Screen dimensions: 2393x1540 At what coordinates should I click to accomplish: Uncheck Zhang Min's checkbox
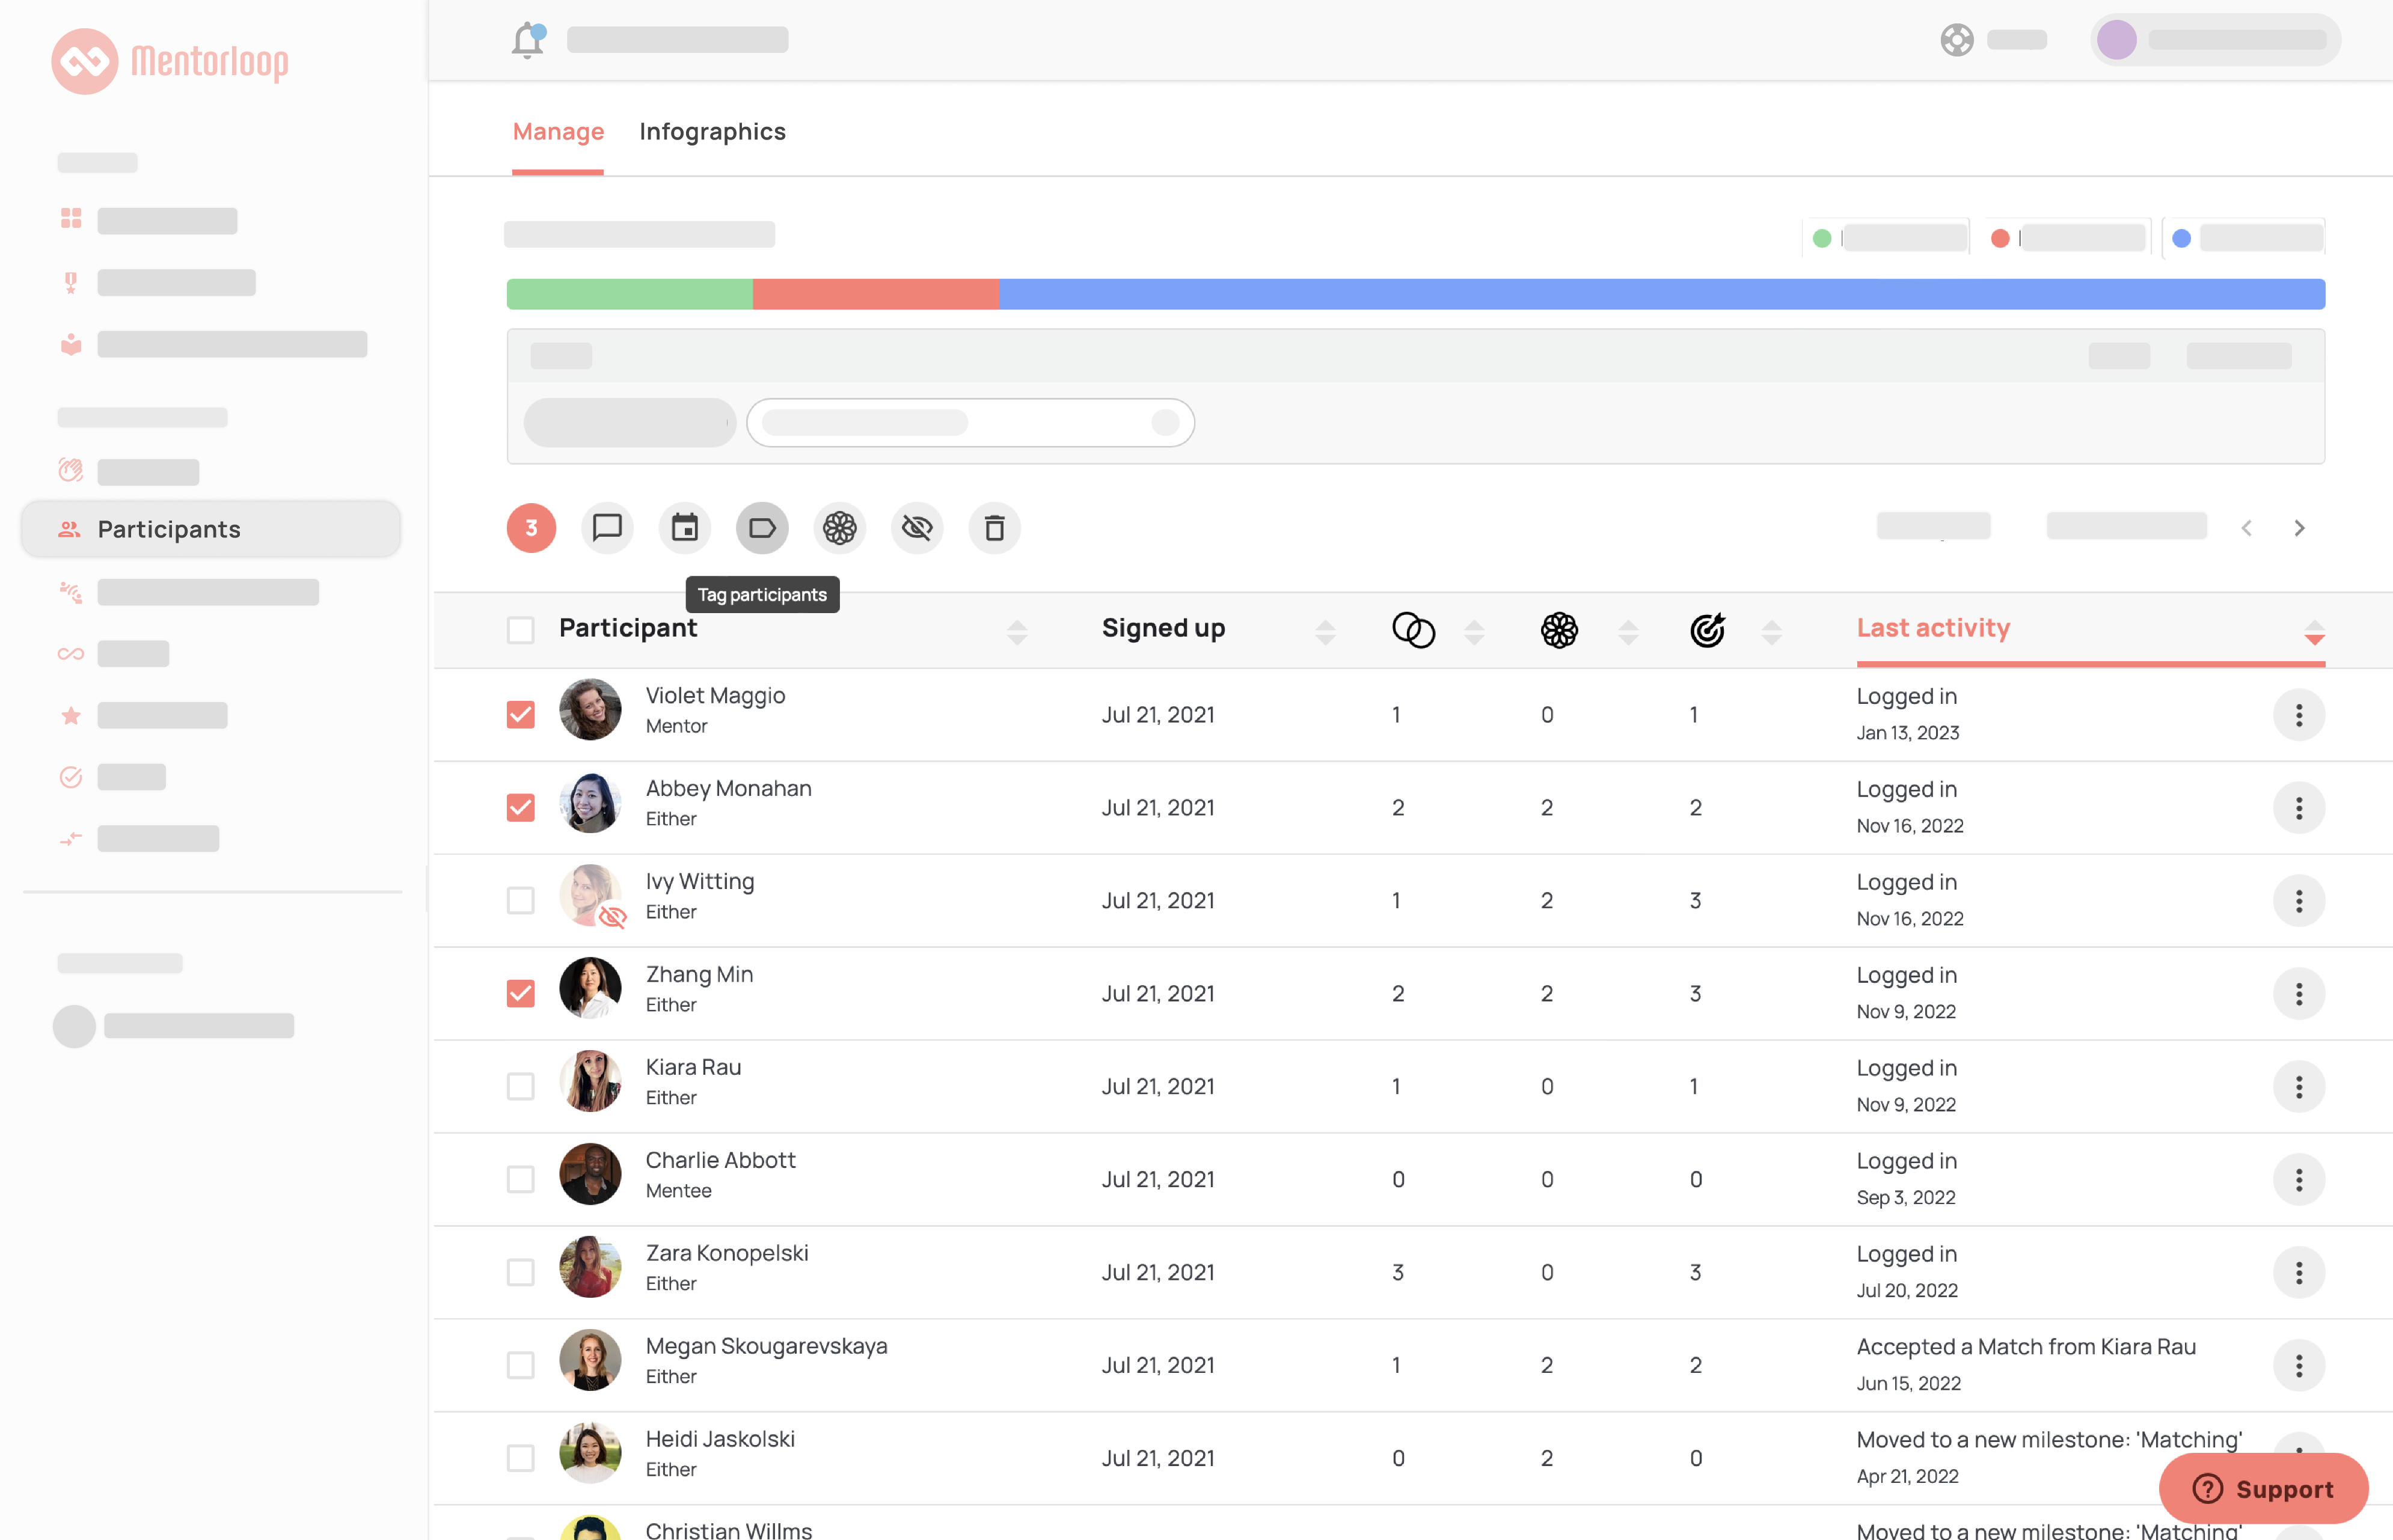click(520, 994)
